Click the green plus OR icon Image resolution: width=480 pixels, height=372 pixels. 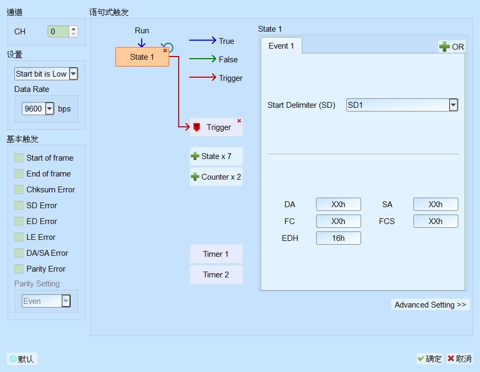click(444, 46)
